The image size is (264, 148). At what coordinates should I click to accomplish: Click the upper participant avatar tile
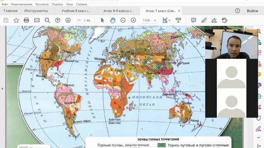[231, 74]
